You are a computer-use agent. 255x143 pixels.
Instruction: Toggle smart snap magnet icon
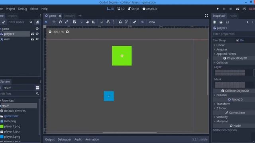click(102, 22)
